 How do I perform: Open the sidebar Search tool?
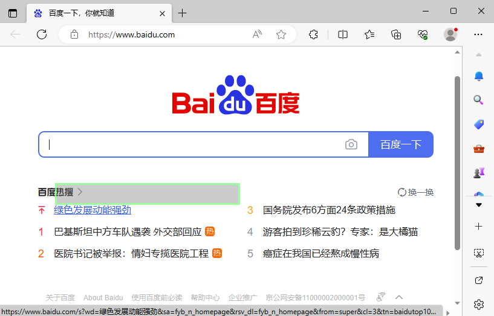(478, 100)
